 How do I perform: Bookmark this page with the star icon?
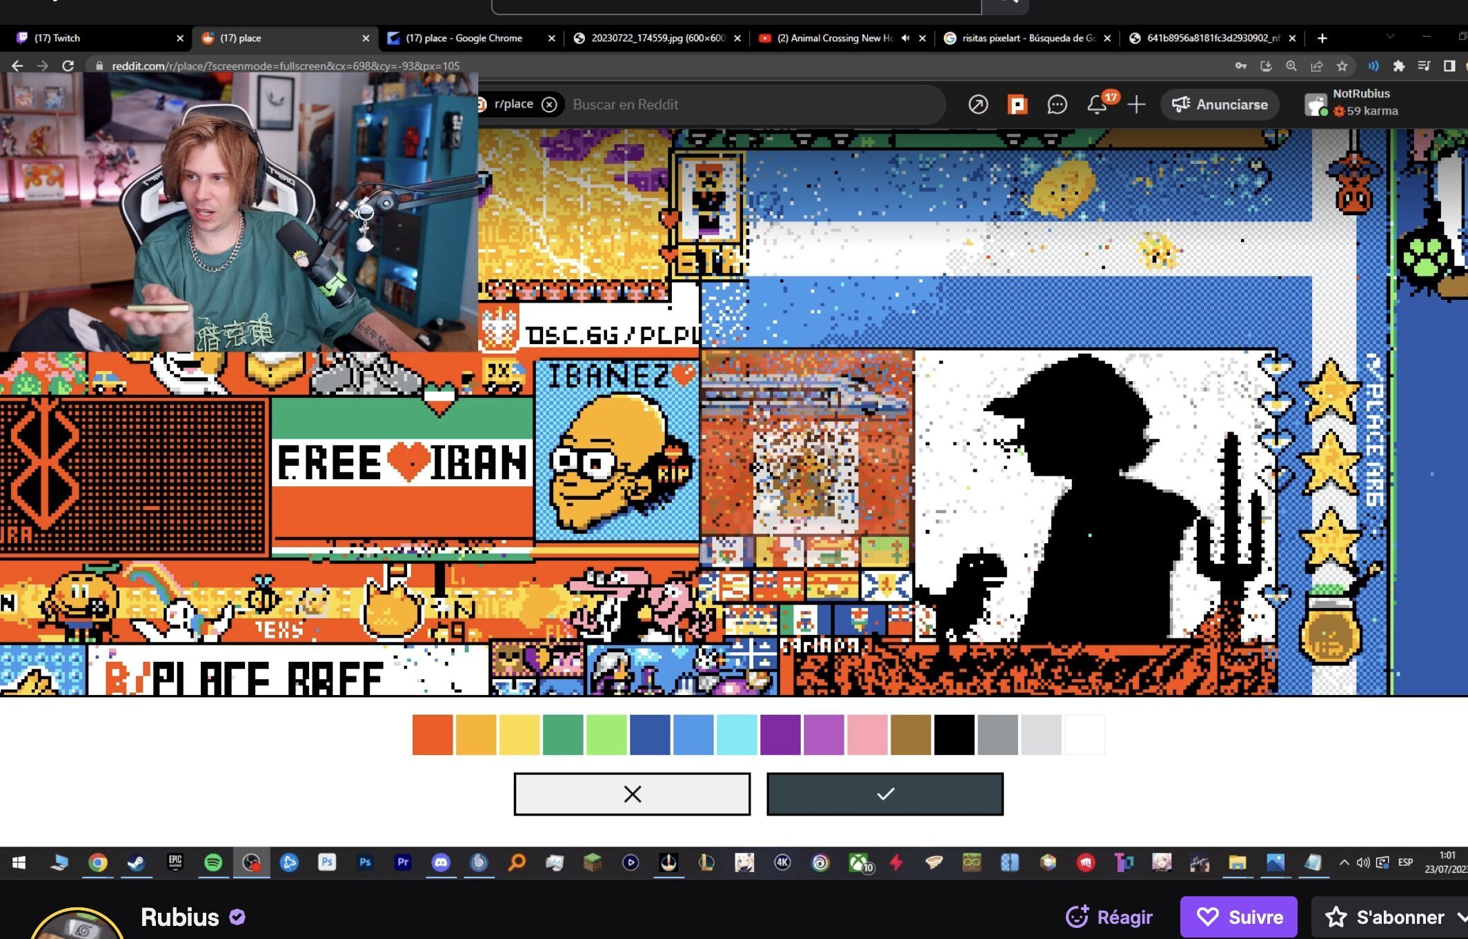coord(1342,65)
